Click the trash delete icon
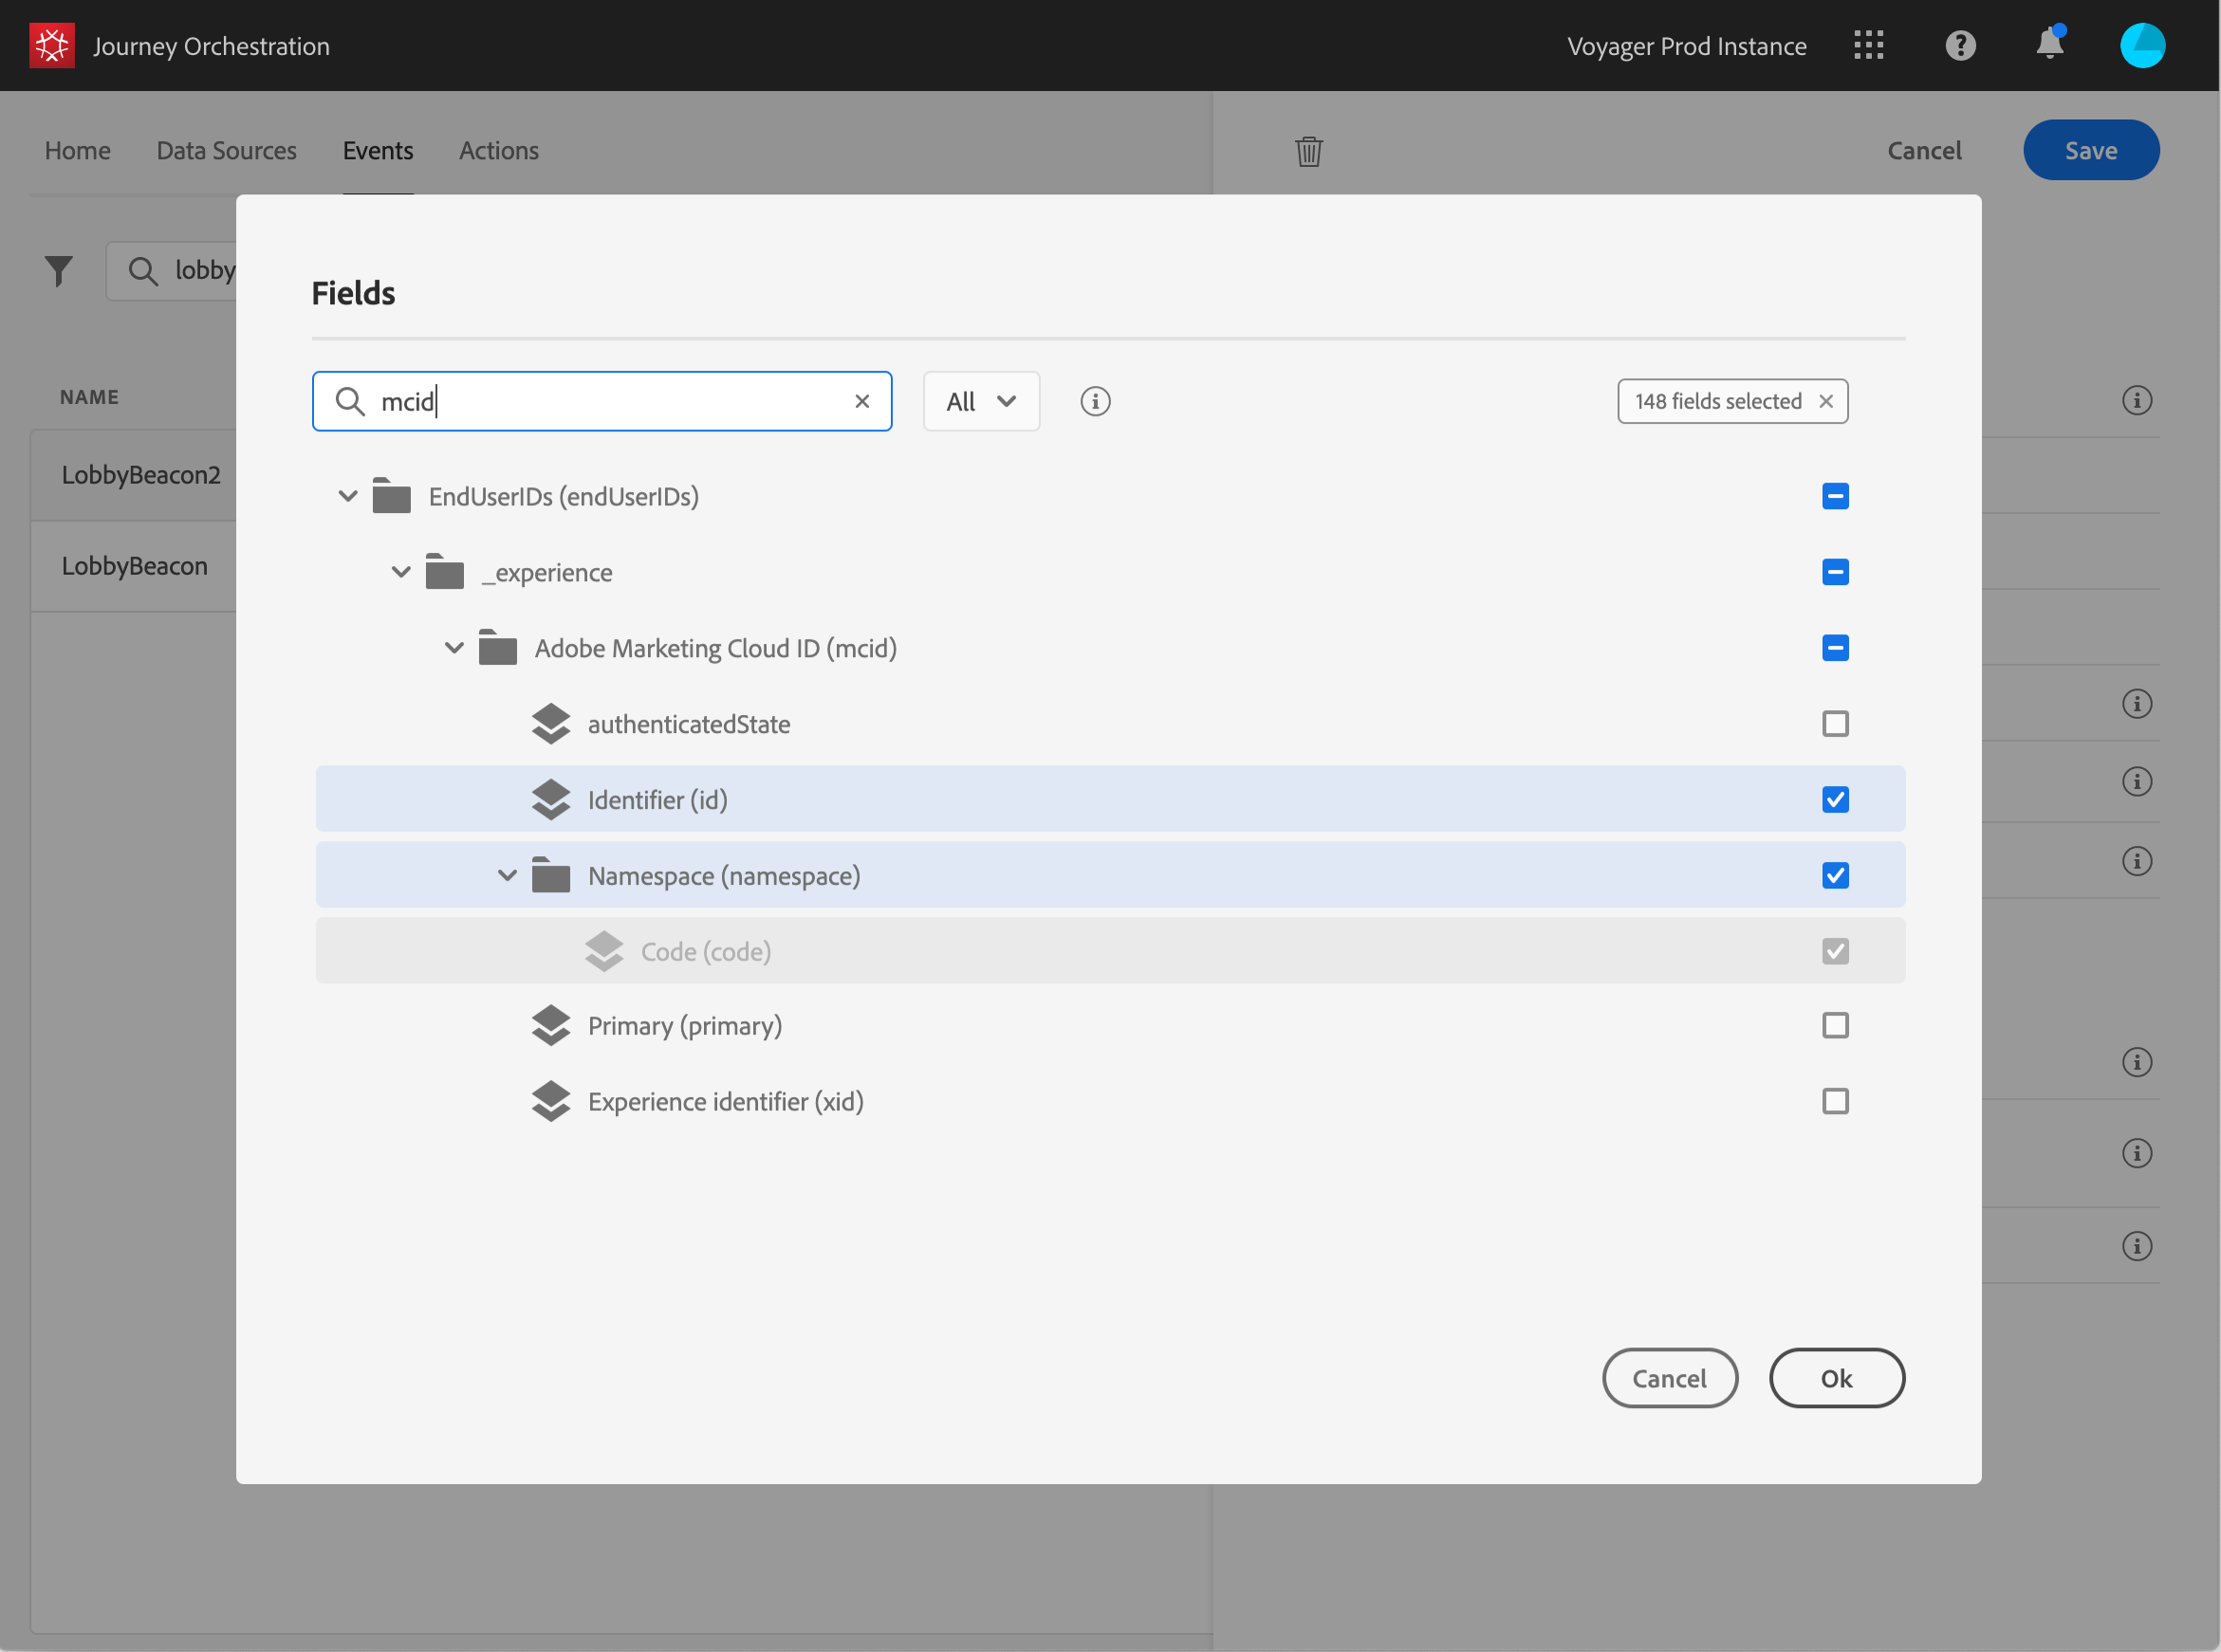 coord(1308,151)
